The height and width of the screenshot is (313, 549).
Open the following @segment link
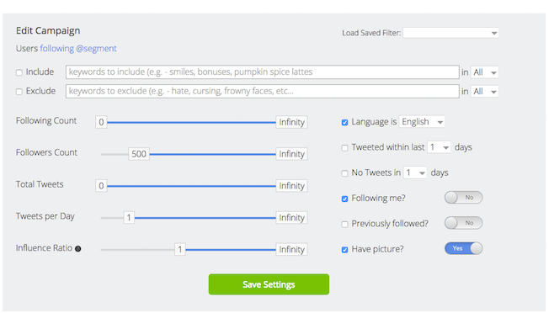(78, 48)
